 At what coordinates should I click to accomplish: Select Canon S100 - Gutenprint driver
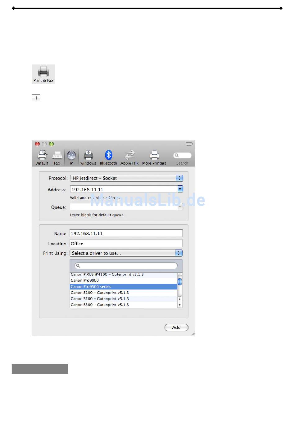tap(124, 293)
